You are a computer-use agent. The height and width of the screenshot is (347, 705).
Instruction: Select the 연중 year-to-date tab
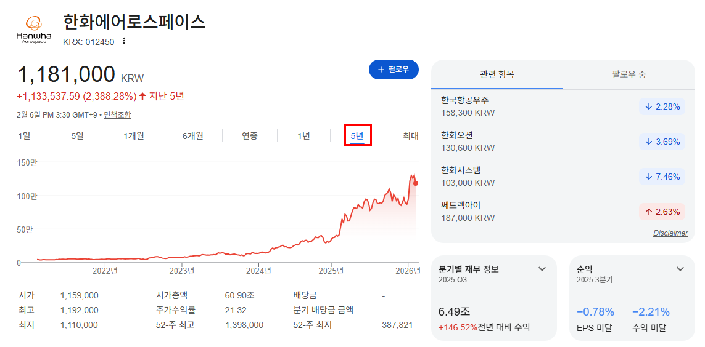click(x=250, y=136)
